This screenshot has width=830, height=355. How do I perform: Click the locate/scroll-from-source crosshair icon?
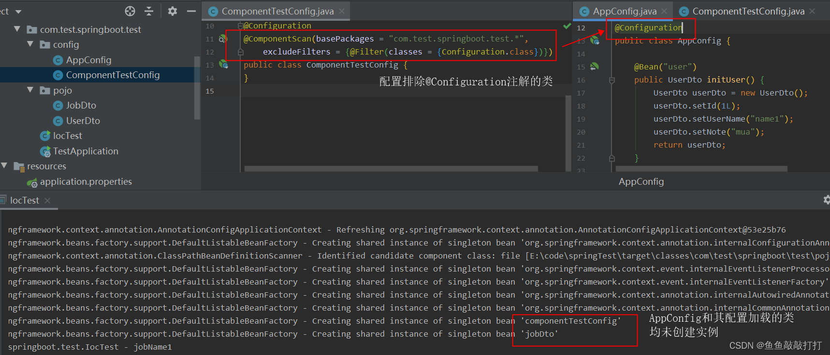(130, 11)
